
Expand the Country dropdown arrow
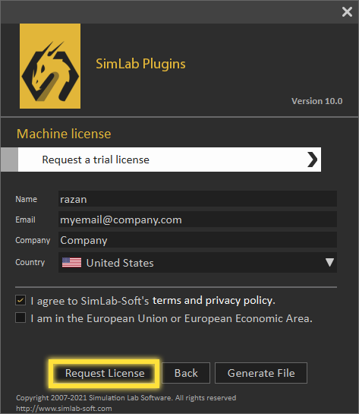(329, 262)
